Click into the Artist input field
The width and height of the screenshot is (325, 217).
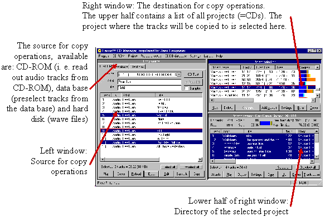pyautogui.click(x=149, y=82)
